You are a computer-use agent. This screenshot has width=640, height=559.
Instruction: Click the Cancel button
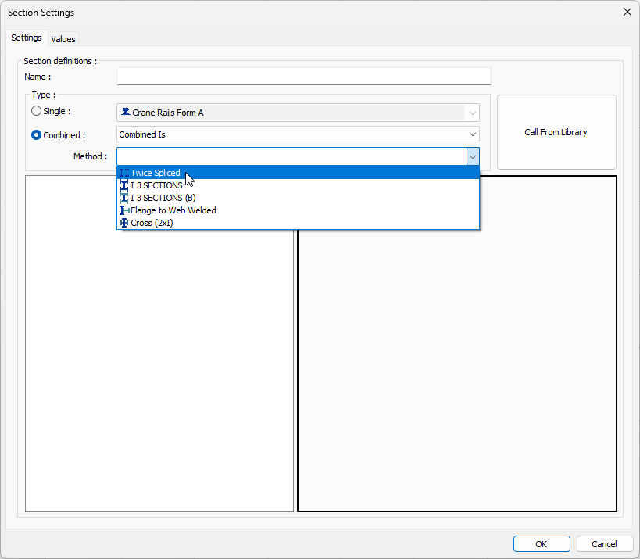604,544
